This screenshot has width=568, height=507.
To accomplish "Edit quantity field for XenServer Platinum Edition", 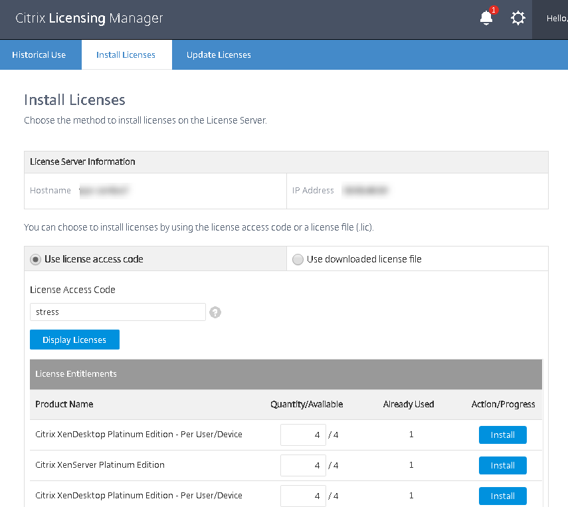I will (303, 465).
